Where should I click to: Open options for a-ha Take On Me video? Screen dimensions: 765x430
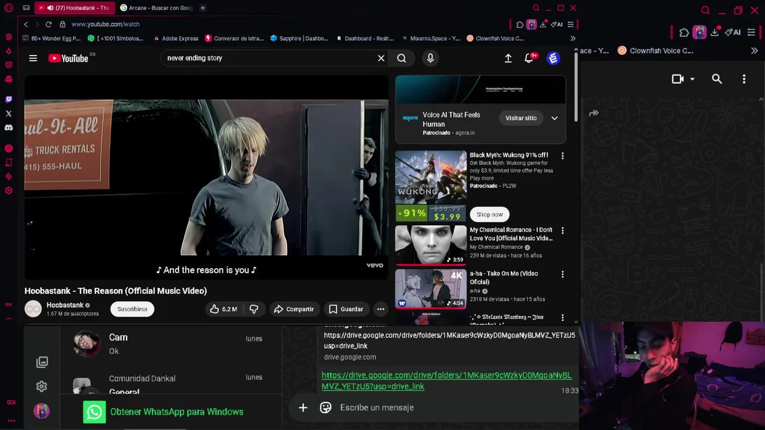pyautogui.click(x=562, y=274)
